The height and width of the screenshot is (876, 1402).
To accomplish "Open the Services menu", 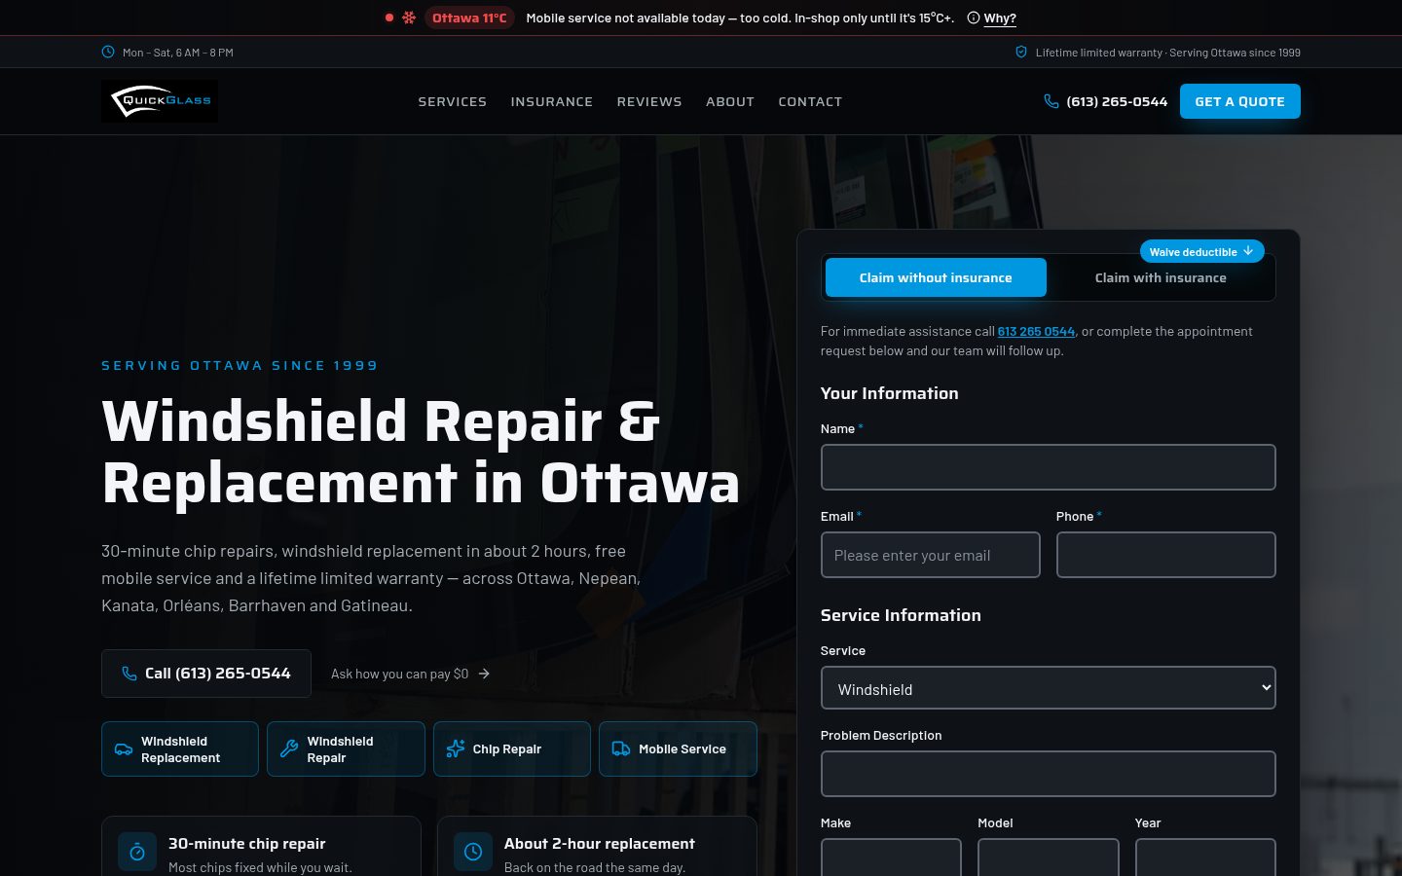I will click(453, 101).
